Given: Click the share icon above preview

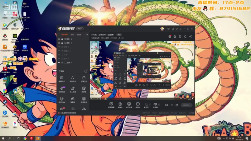Looking at the screenshot, I should click(x=190, y=36).
